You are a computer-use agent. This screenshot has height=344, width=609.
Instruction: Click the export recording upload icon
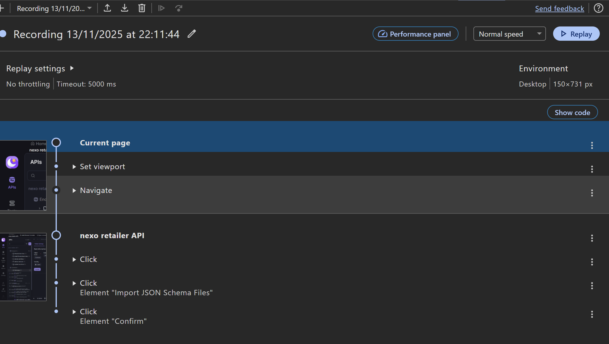click(107, 8)
